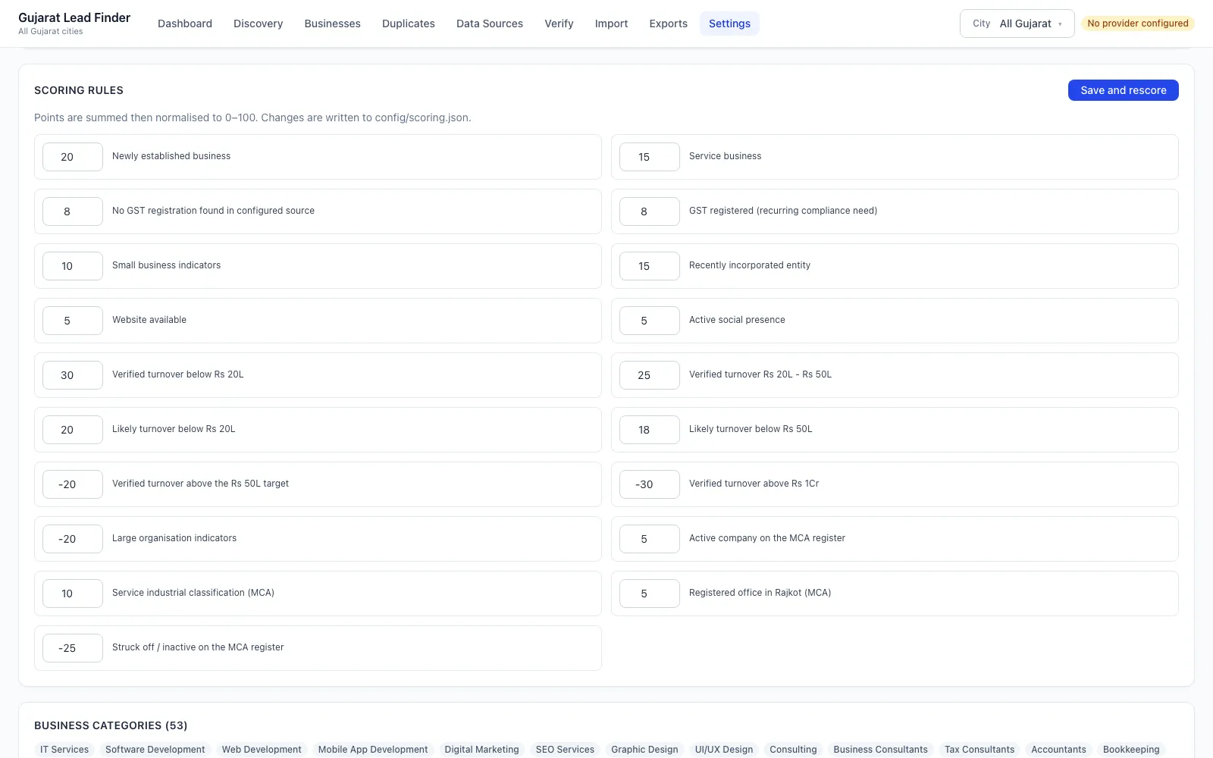Select the IT Services category chip
This screenshot has width=1213, height=758.
[x=64, y=750]
